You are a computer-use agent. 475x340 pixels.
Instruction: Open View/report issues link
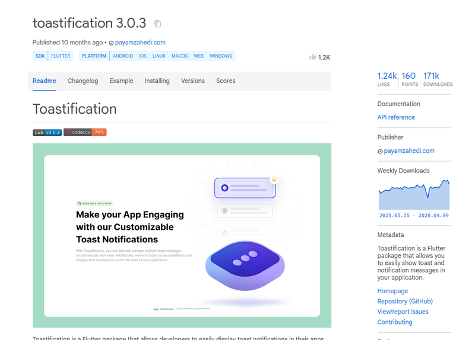(x=403, y=312)
